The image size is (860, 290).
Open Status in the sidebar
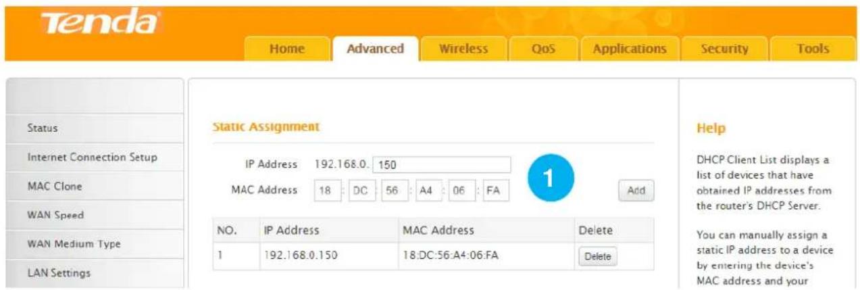[x=94, y=128]
